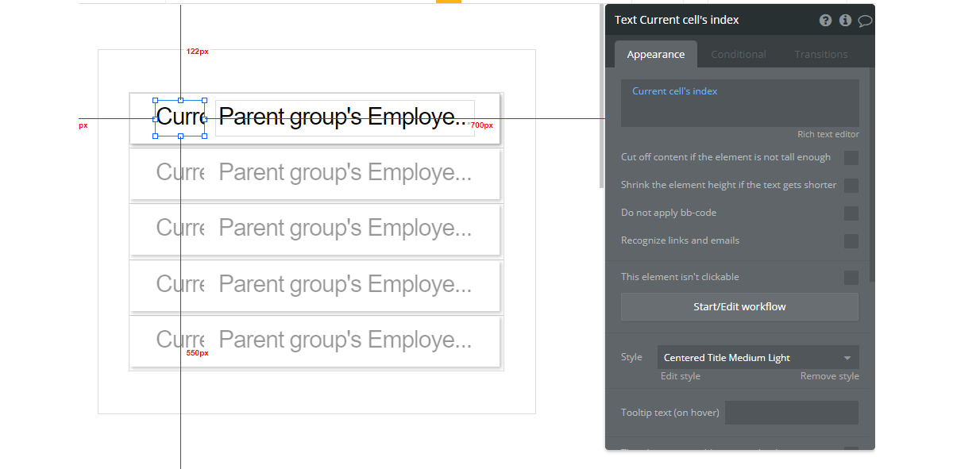Click the Tooltip text input field

click(x=792, y=413)
